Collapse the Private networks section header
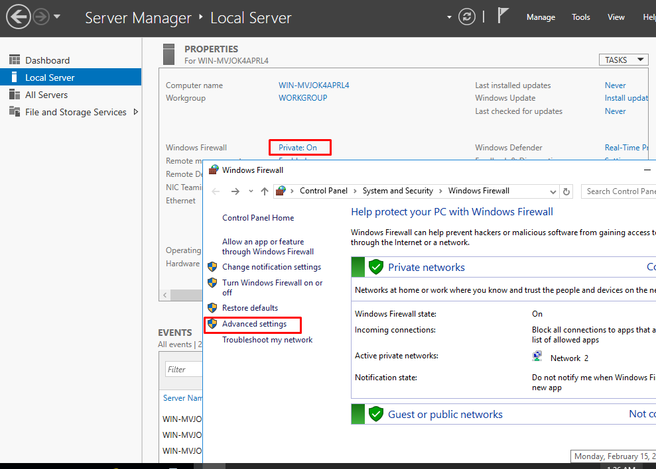Viewport: 656px width, 469px height. (x=503, y=267)
